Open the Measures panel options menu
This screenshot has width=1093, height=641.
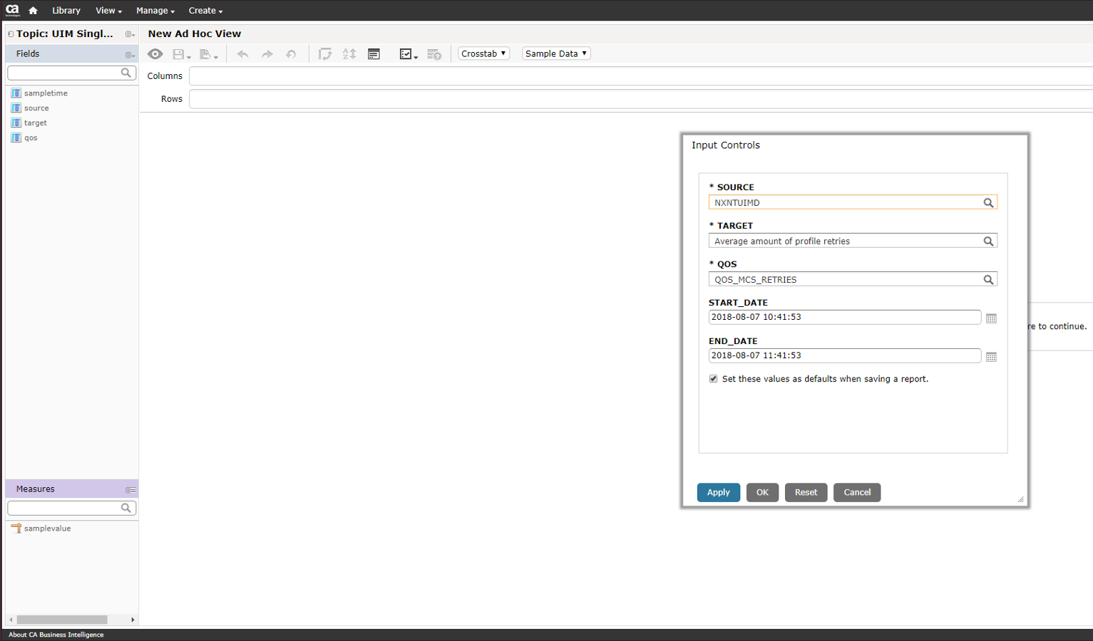click(130, 490)
